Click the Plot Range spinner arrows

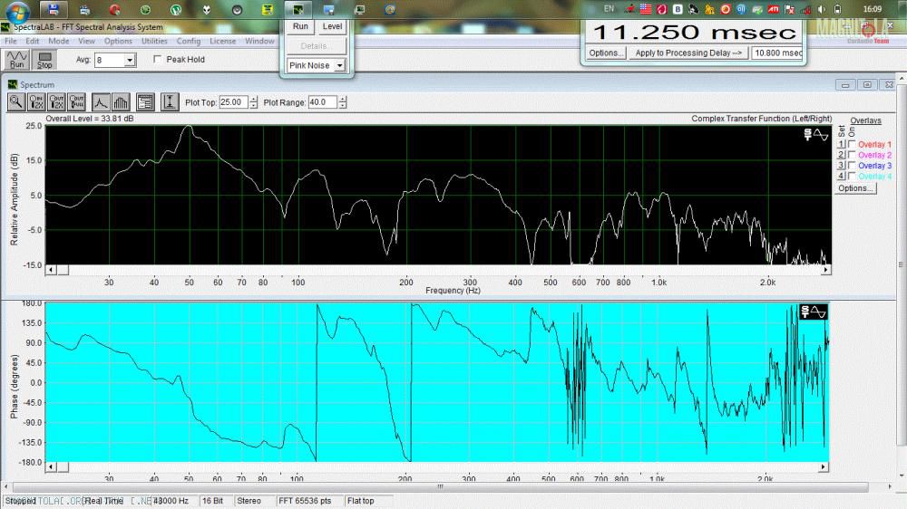point(343,102)
